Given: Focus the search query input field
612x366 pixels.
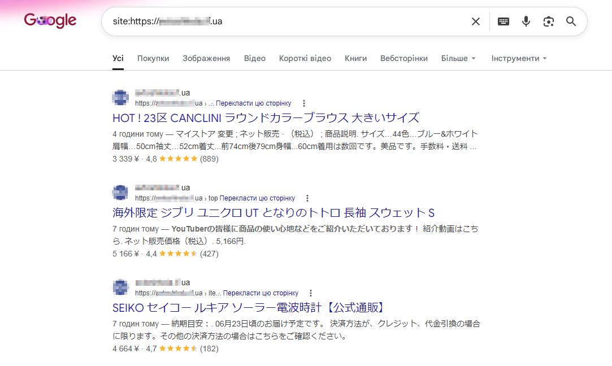Looking at the screenshot, I should click(x=287, y=21).
